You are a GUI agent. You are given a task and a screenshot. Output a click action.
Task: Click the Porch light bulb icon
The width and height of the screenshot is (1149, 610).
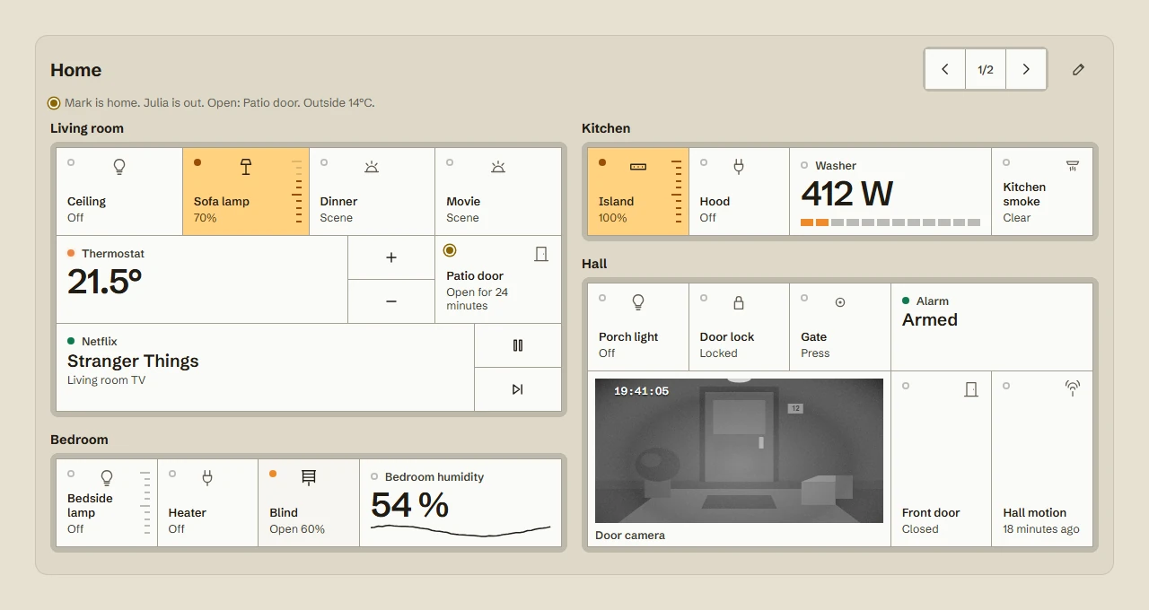point(638,302)
